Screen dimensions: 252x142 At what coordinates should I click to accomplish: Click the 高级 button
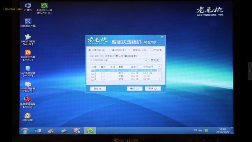coord(98,89)
